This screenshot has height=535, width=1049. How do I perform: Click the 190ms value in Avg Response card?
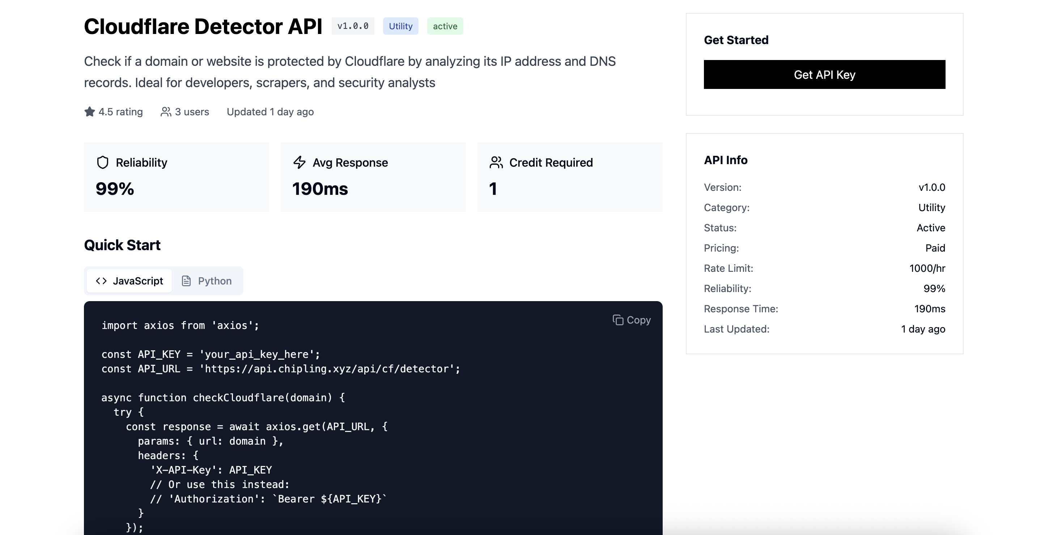[320, 188]
